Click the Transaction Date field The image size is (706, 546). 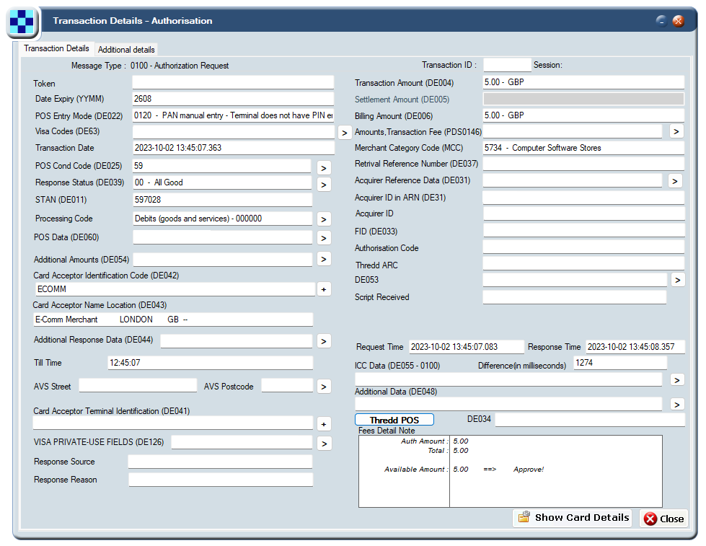pyautogui.click(x=234, y=148)
